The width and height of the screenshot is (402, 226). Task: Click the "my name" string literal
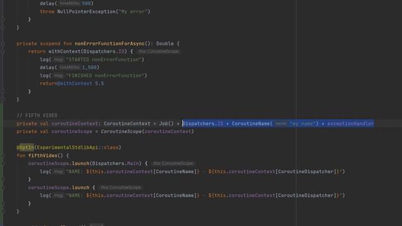pos(303,124)
